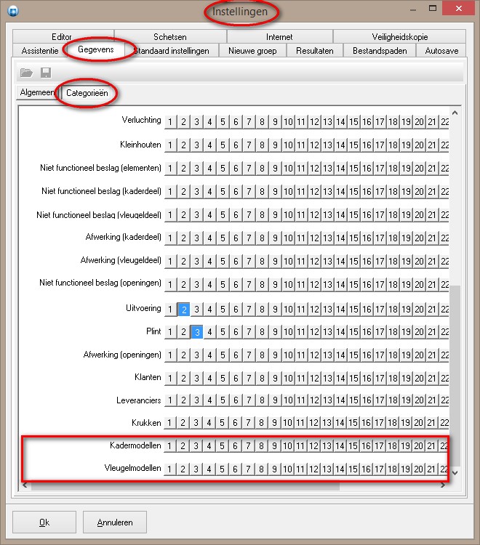480x545 pixels.
Task: Select the Assistentie tab
Action: [x=40, y=51]
